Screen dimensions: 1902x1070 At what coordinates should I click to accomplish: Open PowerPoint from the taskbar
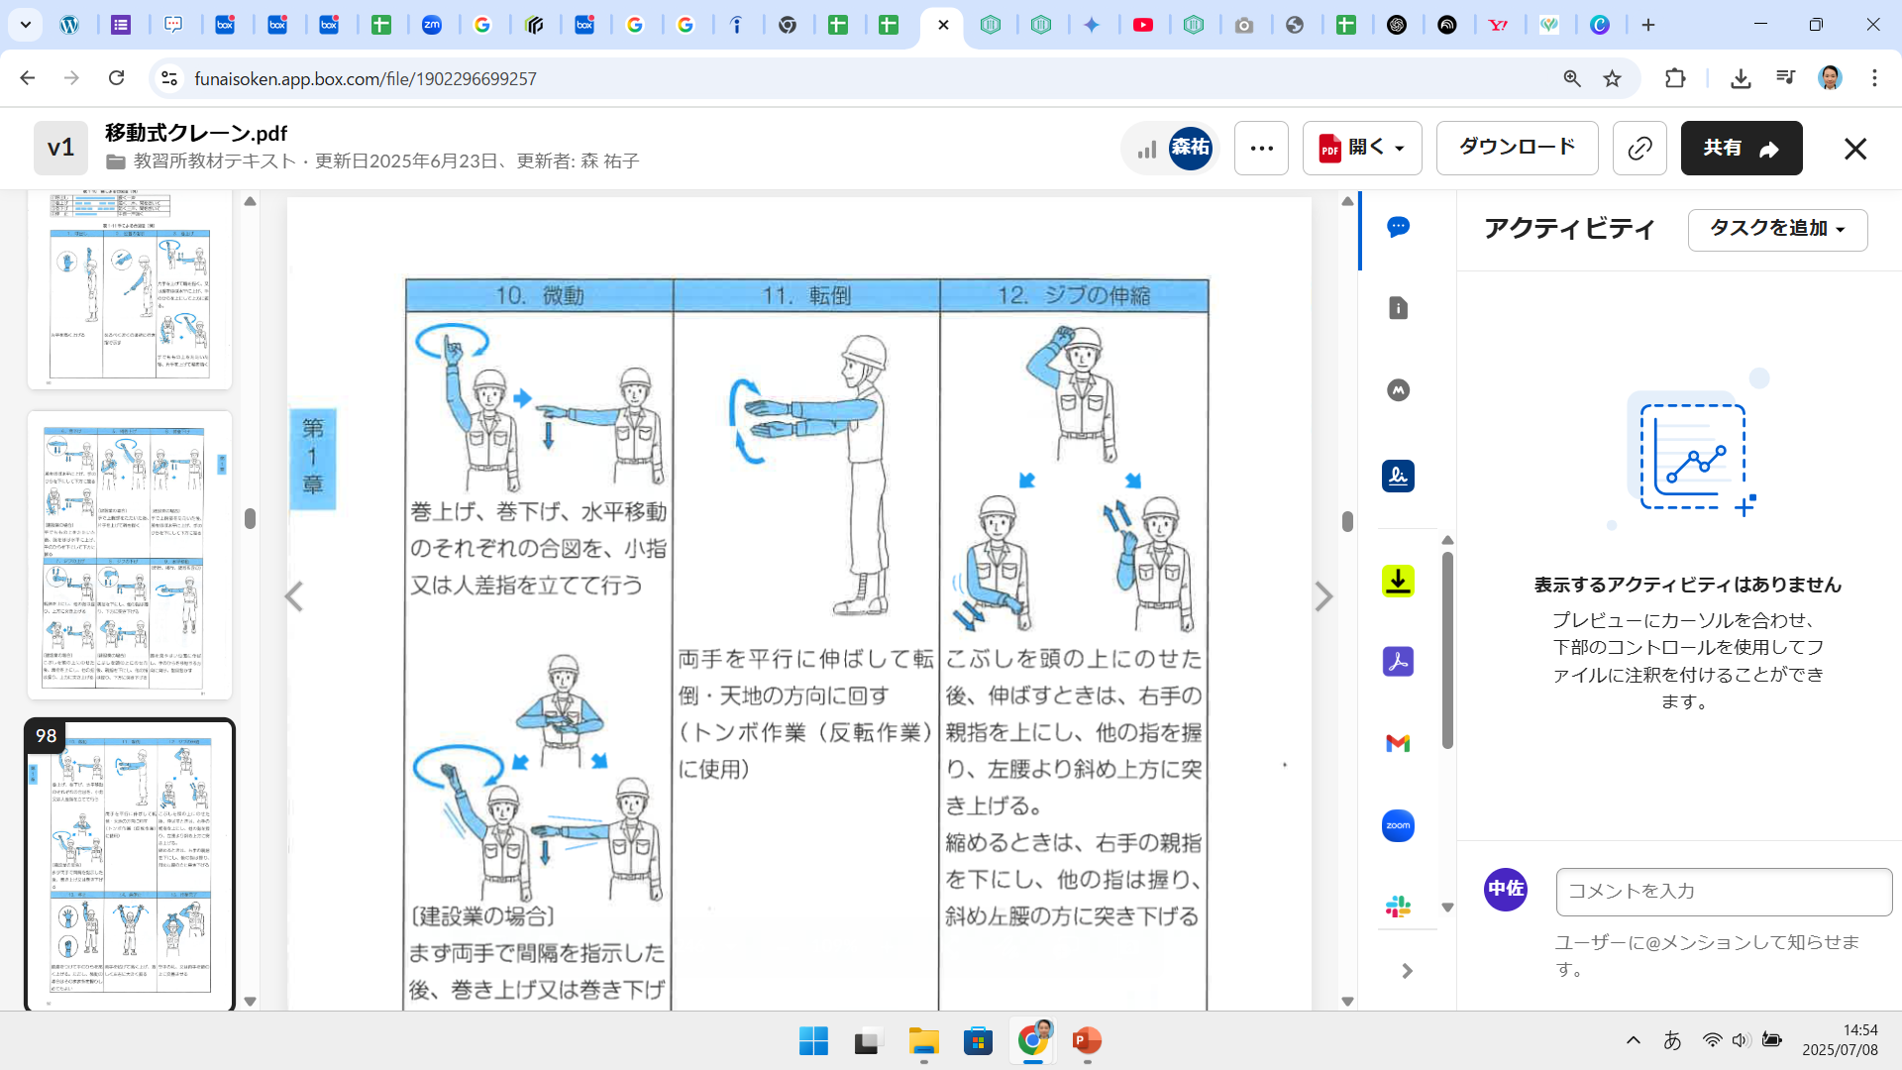click(x=1087, y=1041)
